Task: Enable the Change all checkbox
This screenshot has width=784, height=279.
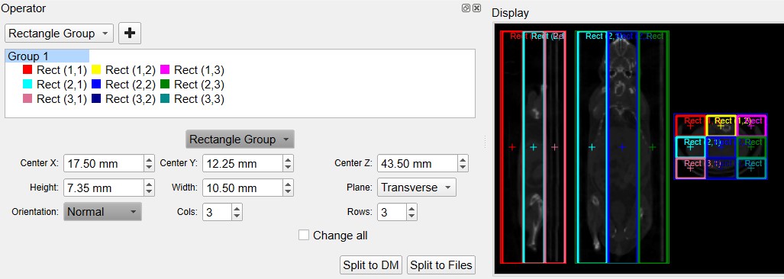Action: pyautogui.click(x=304, y=235)
